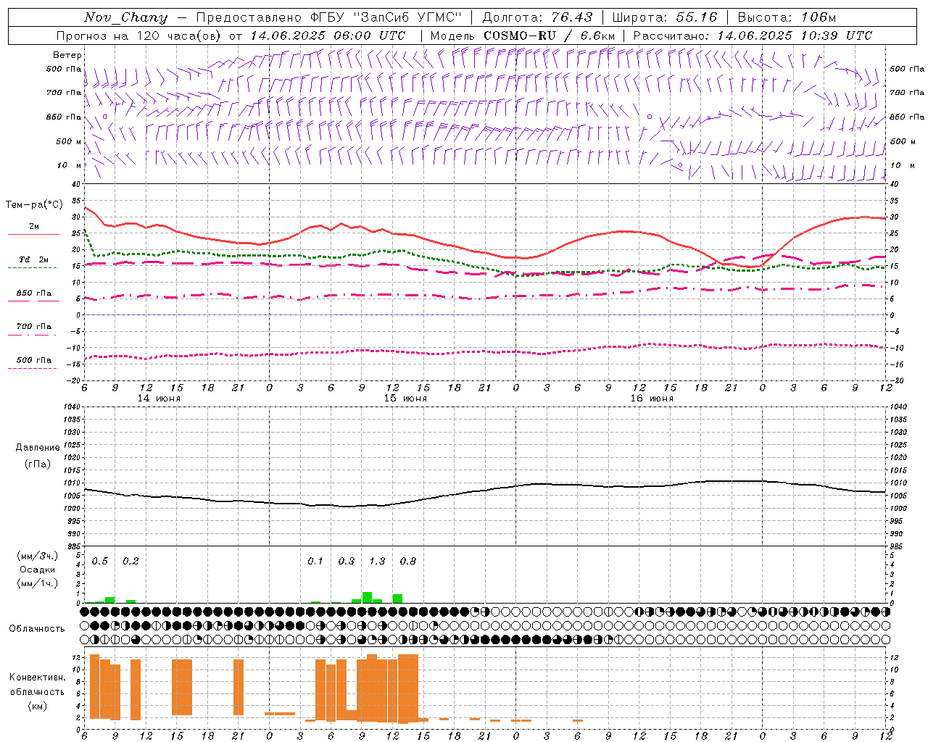
Task: Click the 'Давление' pressure panel label
Action: (38, 448)
